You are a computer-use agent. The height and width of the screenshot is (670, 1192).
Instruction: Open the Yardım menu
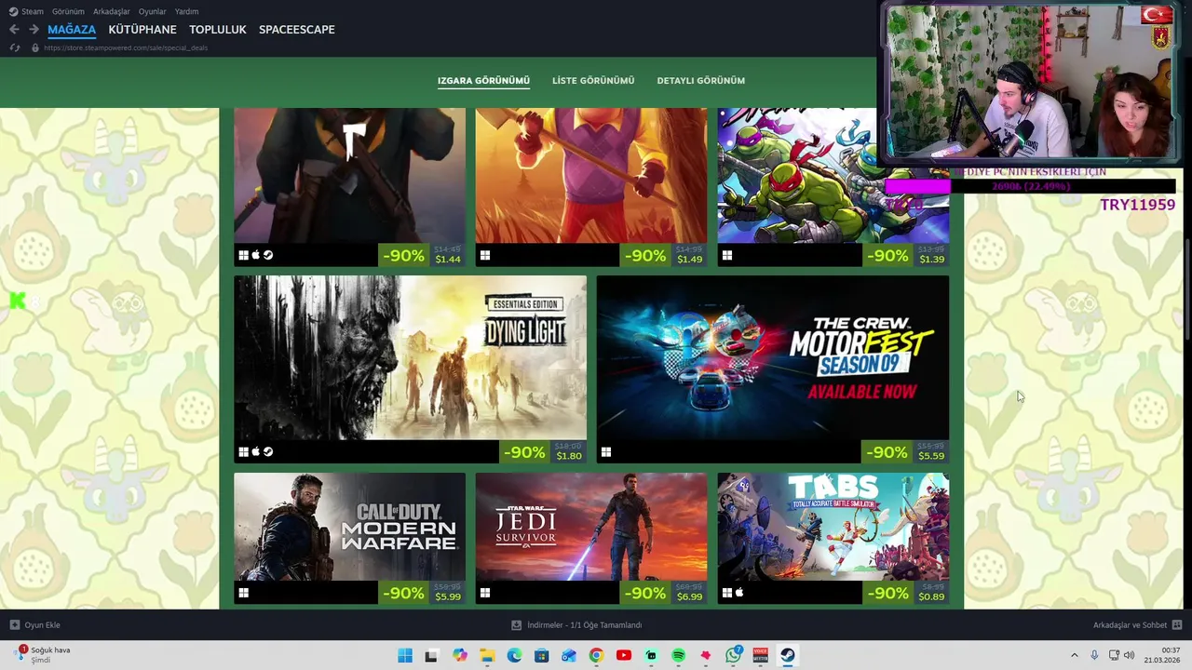186,11
